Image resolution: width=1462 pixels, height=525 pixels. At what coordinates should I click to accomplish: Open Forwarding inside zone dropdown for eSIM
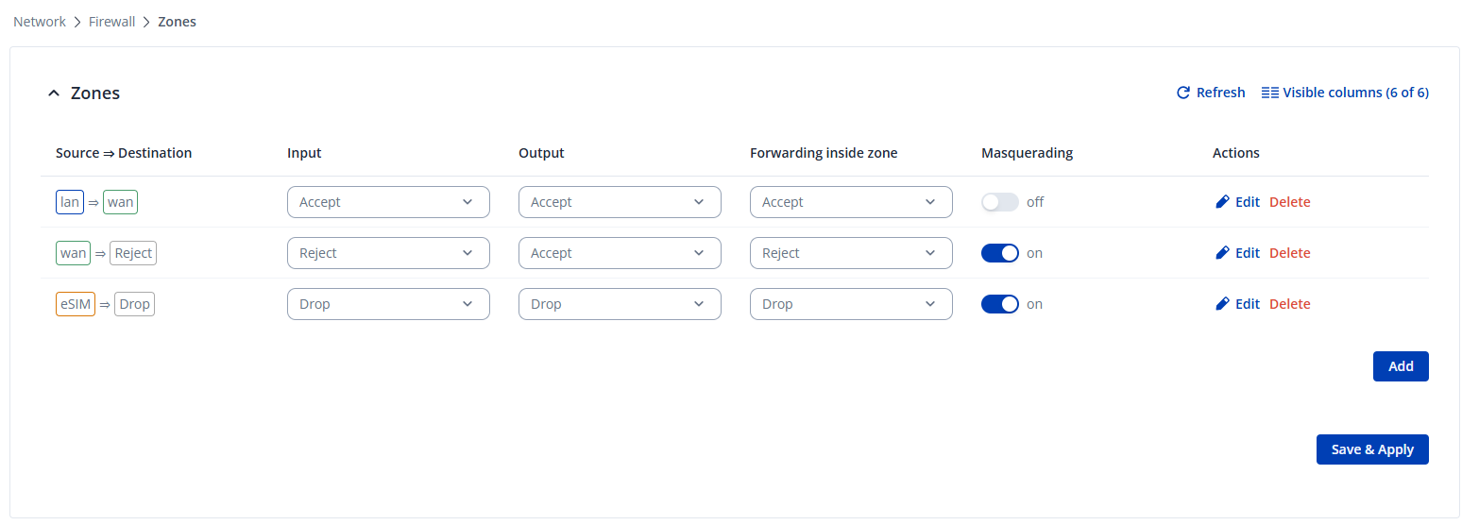tap(850, 304)
